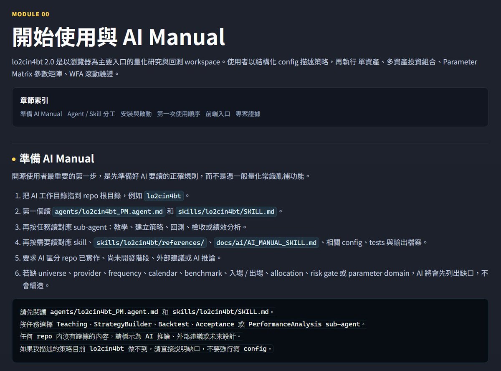Click the docs/ai/AI_MANUAL_SKILL.md code chip
Viewport: 501px width, 371px height.
point(267,243)
